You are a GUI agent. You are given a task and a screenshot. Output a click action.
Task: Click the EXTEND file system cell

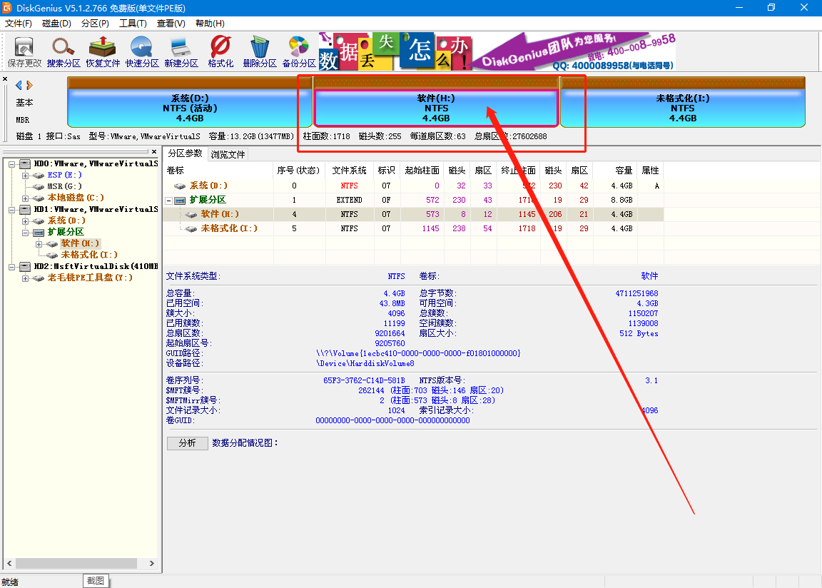coord(350,201)
